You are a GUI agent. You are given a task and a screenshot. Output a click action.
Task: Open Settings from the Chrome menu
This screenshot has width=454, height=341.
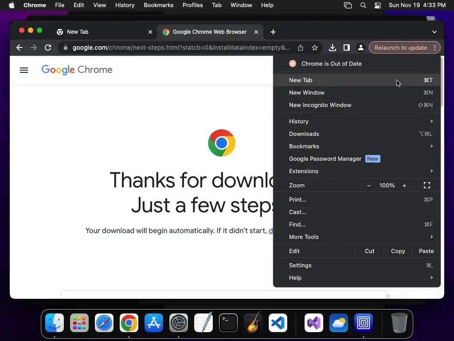click(357, 266)
